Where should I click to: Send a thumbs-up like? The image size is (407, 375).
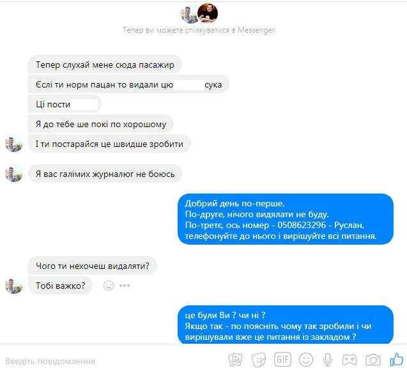coord(397,360)
